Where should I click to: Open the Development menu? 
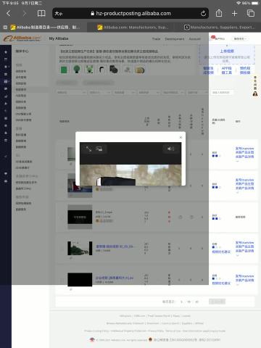tap(175, 38)
